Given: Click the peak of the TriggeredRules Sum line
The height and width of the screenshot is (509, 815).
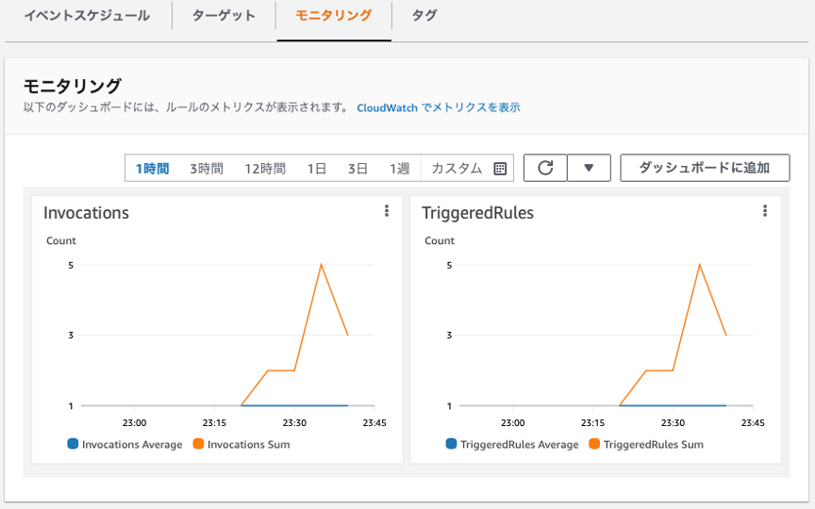Looking at the screenshot, I should point(700,265).
